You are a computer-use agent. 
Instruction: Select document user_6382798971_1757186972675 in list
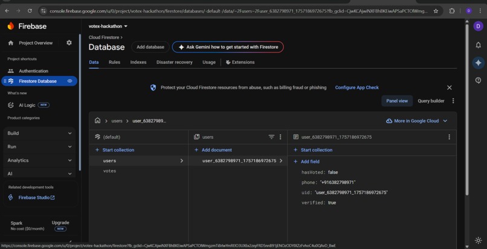(x=237, y=161)
